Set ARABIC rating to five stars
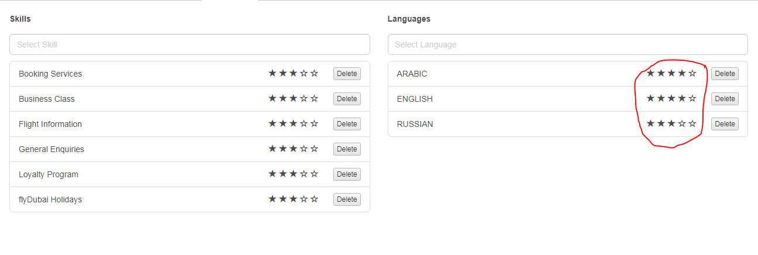Image resolution: width=758 pixels, height=255 pixels. 692,74
